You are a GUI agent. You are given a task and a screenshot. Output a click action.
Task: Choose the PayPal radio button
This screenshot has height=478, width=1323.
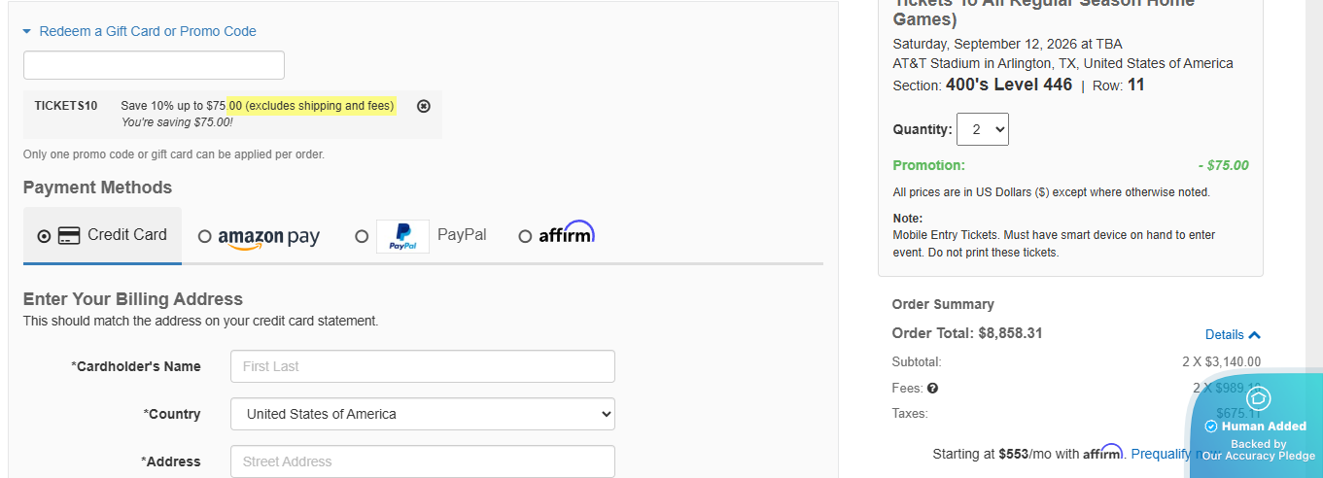point(362,236)
